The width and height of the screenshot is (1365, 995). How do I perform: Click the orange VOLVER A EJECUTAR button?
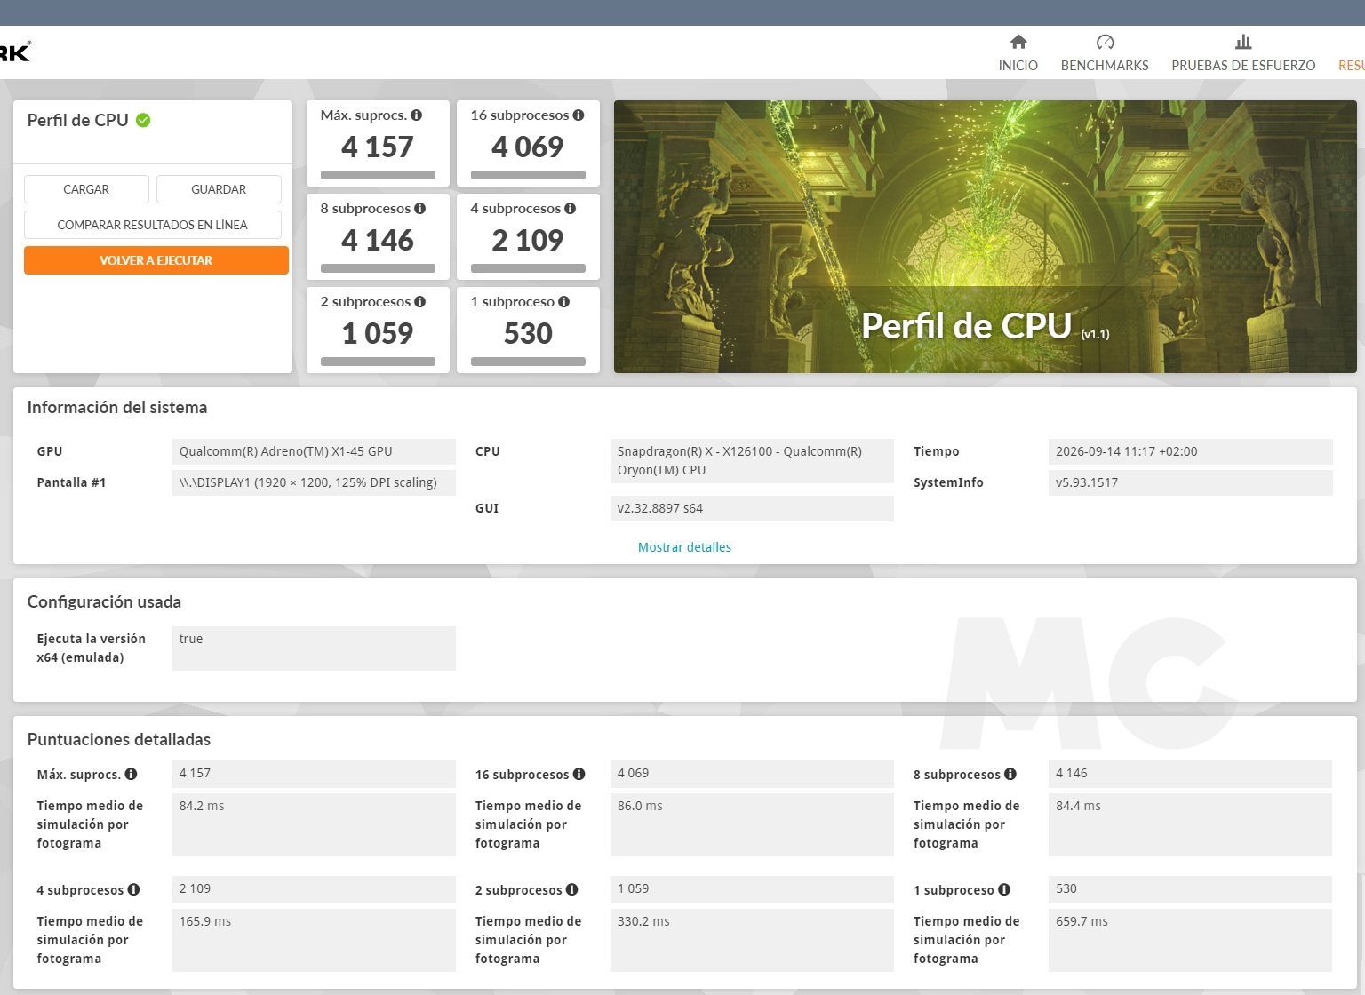pyautogui.click(x=156, y=260)
